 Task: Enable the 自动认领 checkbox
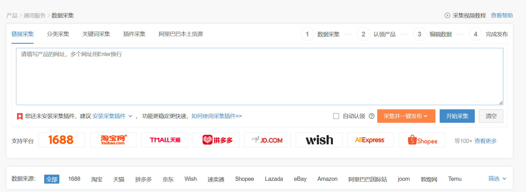tap(336, 116)
